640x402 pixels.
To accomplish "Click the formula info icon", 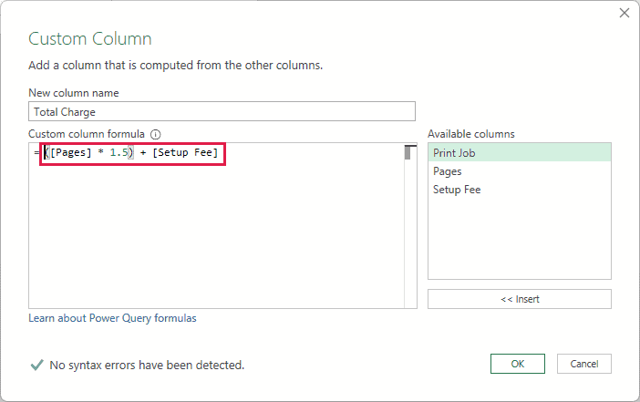I will click(x=156, y=134).
